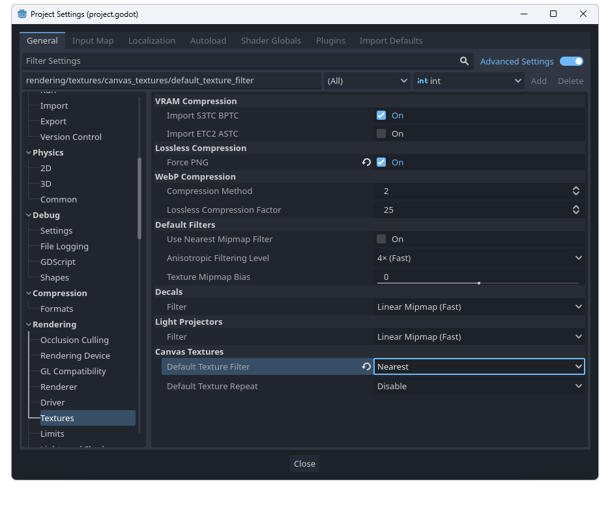Select Rendering Device tree item

pos(75,355)
